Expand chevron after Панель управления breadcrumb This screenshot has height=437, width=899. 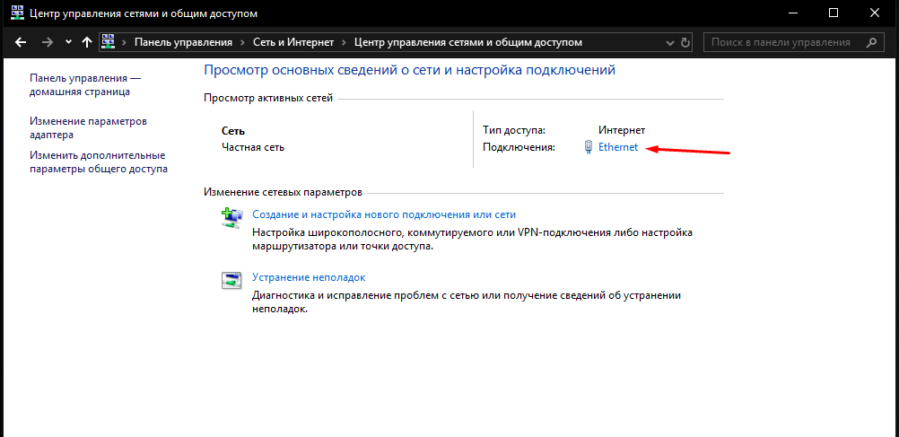tap(242, 42)
